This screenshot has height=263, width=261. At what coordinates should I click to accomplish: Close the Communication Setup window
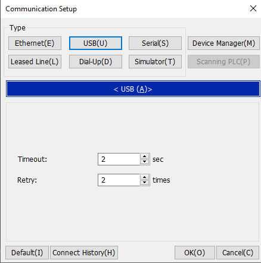point(253,8)
